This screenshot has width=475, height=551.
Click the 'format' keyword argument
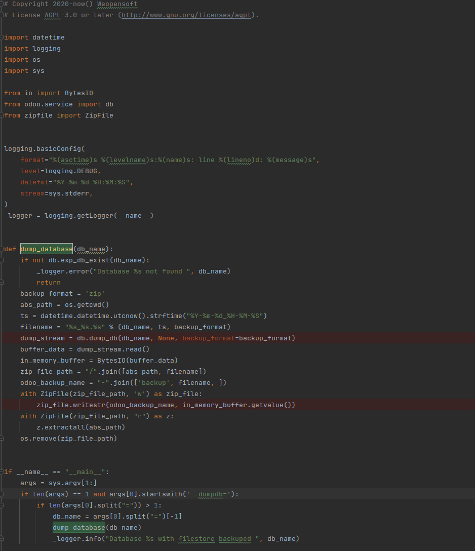[32, 160]
